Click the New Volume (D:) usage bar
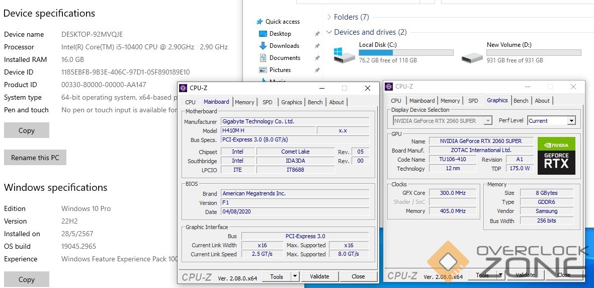 [x=534, y=53]
